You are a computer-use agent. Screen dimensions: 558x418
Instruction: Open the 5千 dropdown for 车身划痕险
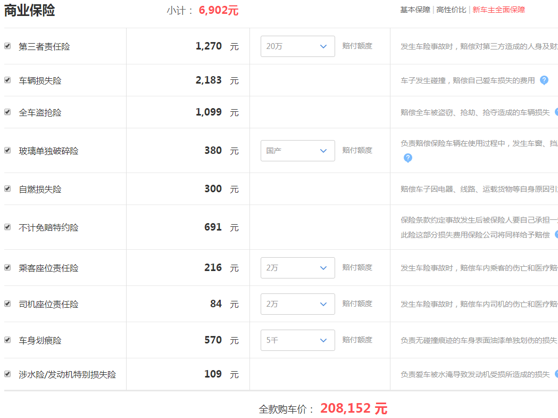pyautogui.click(x=297, y=340)
